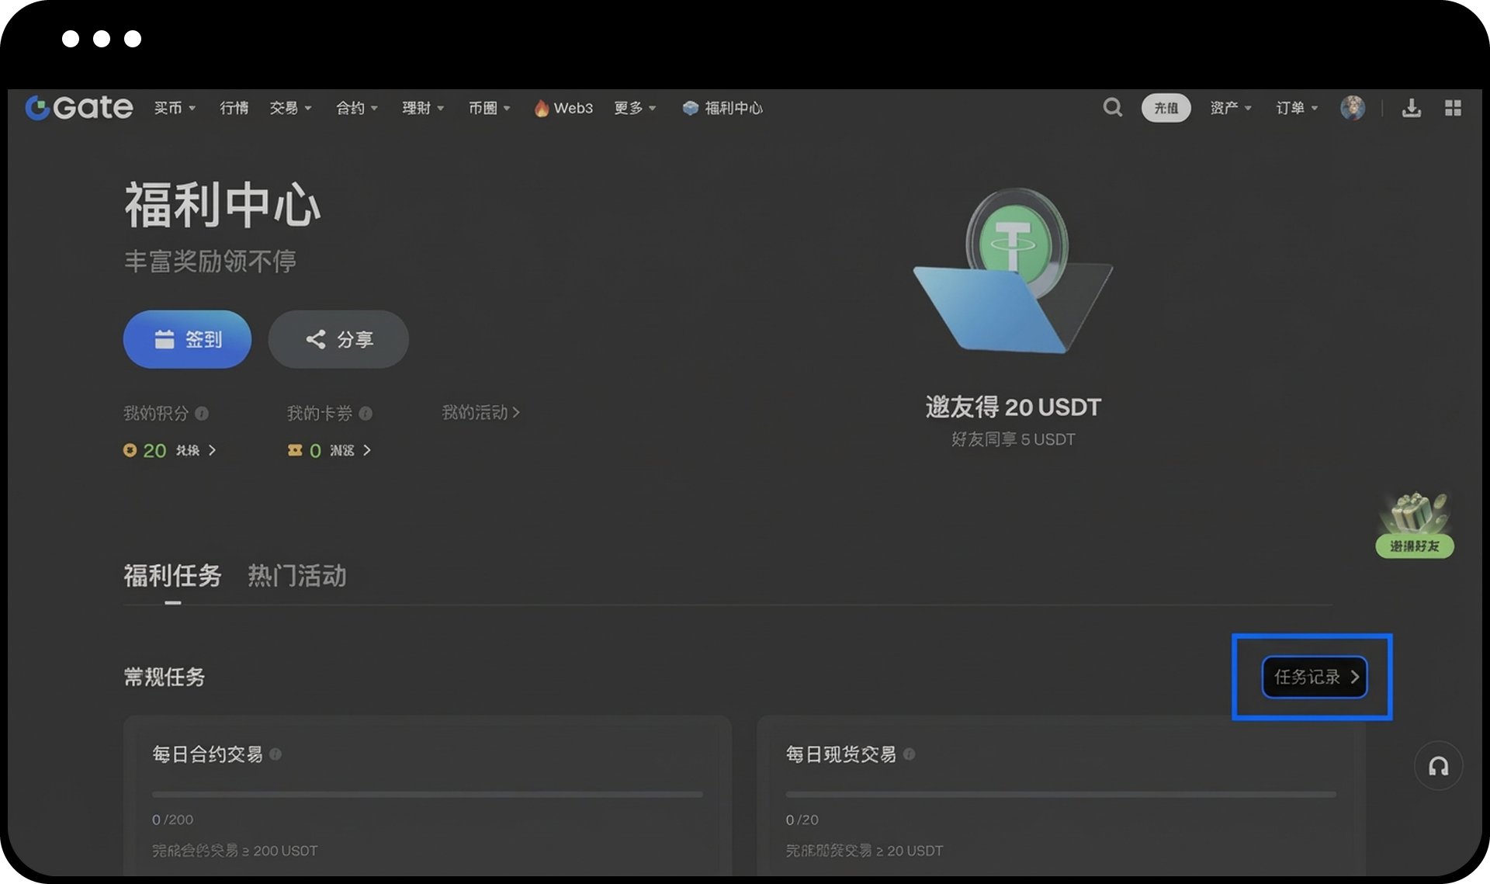Click the Gate logo icon

(x=37, y=108)
